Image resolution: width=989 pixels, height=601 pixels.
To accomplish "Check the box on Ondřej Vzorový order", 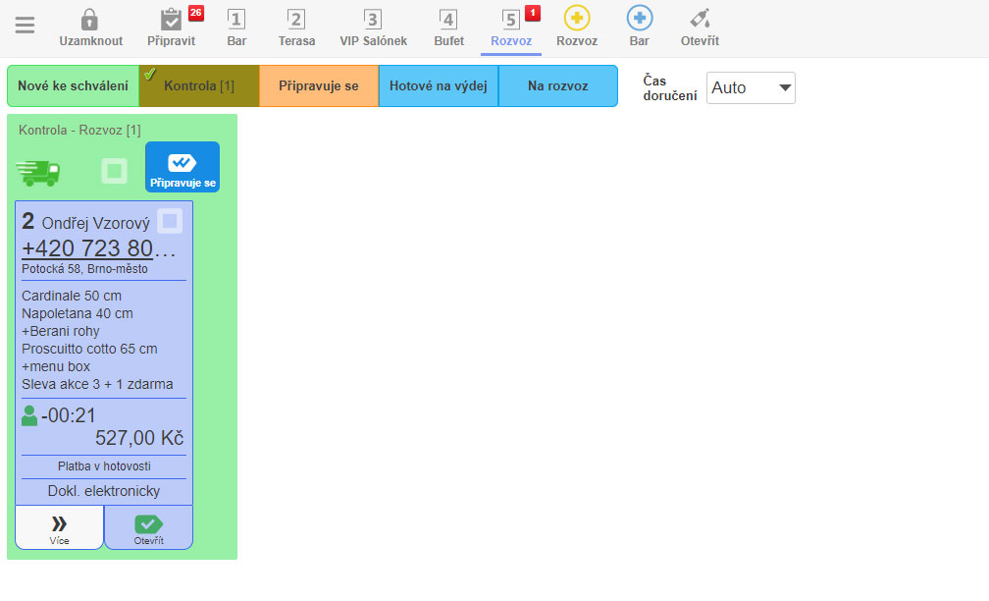I will 170,222.
